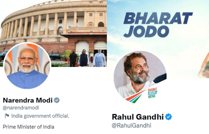The image size is (209, 134).
Task: Click the BHARAT word in the banner
Action: (x=158, y=18)
